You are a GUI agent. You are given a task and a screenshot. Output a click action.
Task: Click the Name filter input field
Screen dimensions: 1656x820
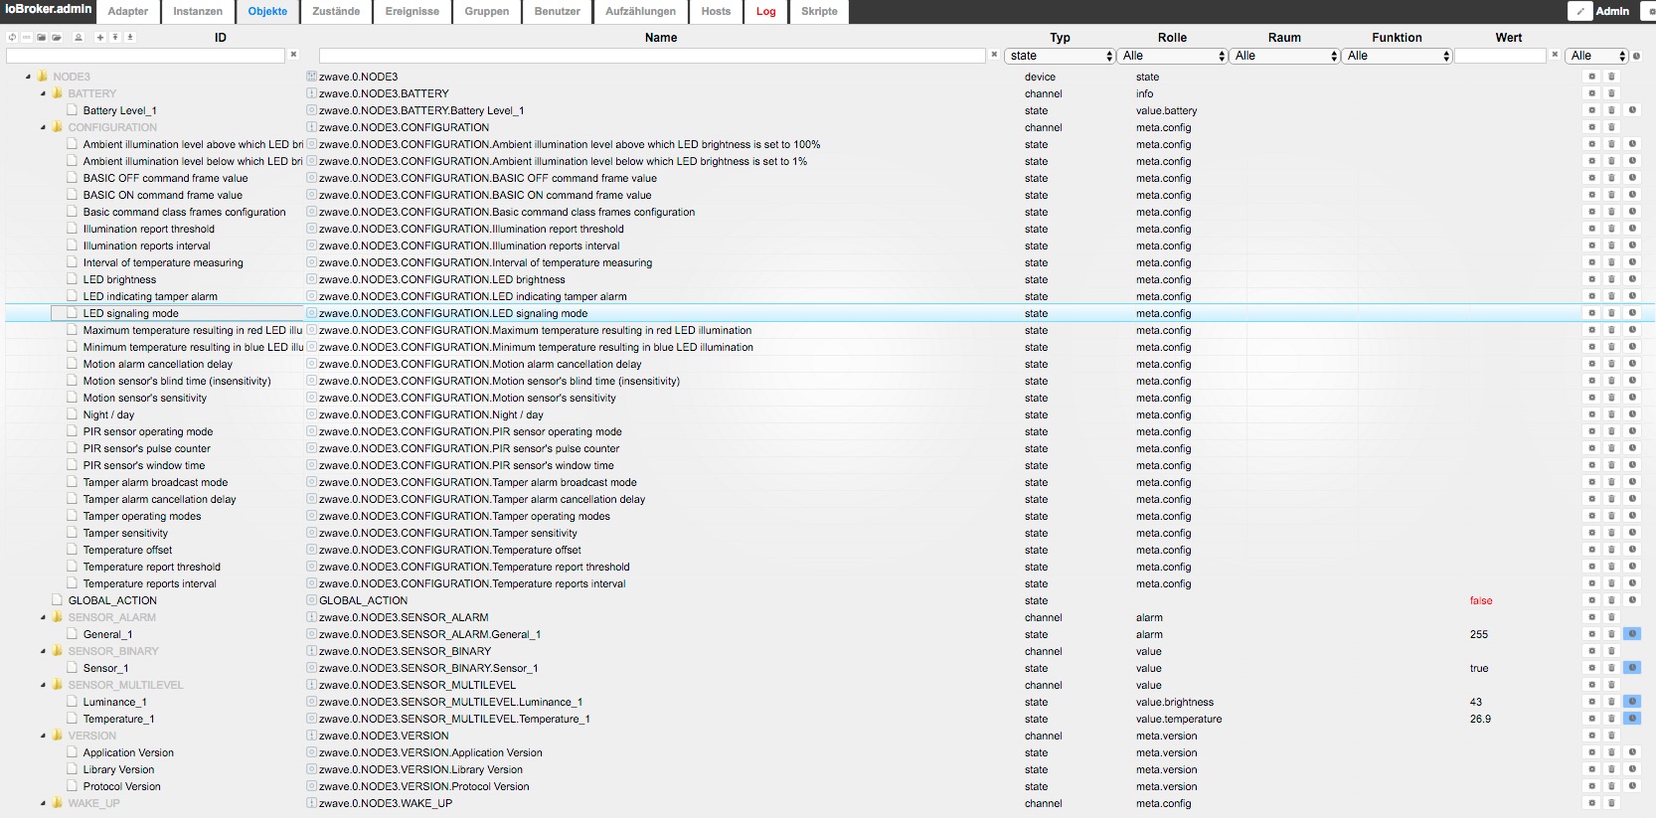(x=652, y=56)
